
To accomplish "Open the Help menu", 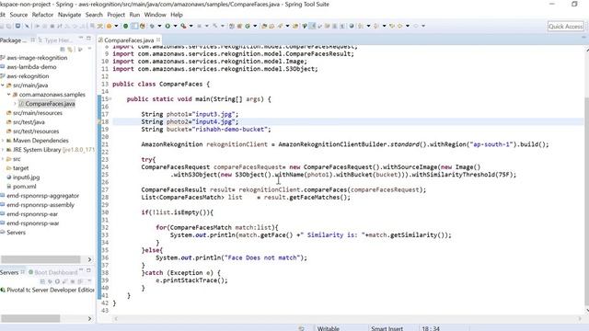I will [177, 15].
